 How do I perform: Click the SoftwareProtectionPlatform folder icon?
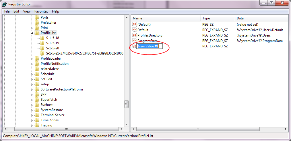click(37, 89)
